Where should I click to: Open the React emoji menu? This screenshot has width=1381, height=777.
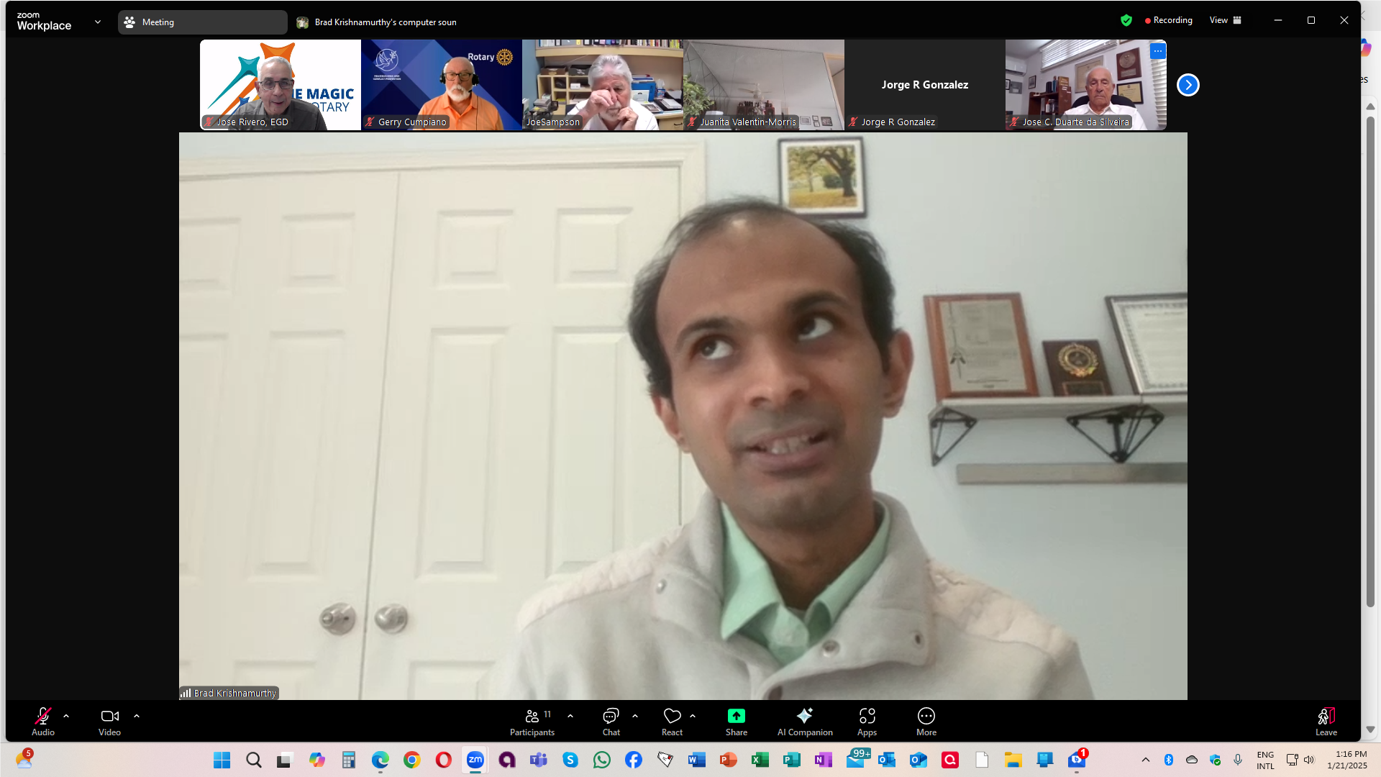click(672, 721)
